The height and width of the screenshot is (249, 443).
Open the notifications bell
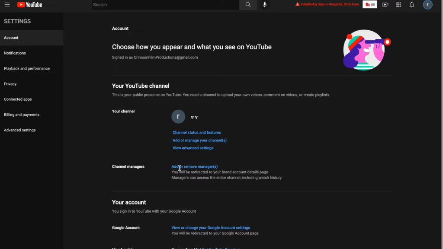pyautogui.click(x=412, y=5)
